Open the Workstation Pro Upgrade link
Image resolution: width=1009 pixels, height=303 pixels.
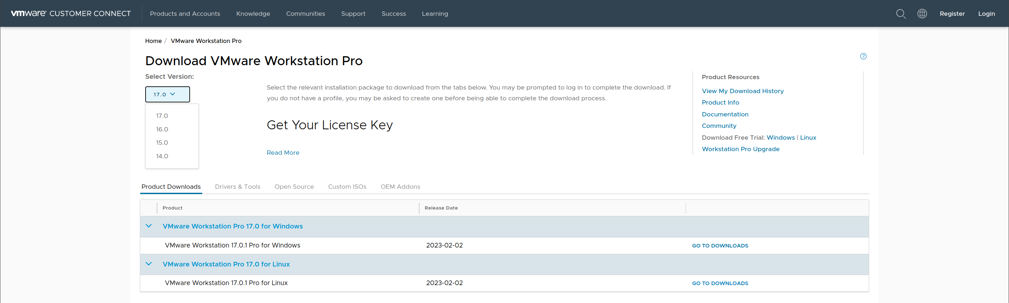[740, 149]
